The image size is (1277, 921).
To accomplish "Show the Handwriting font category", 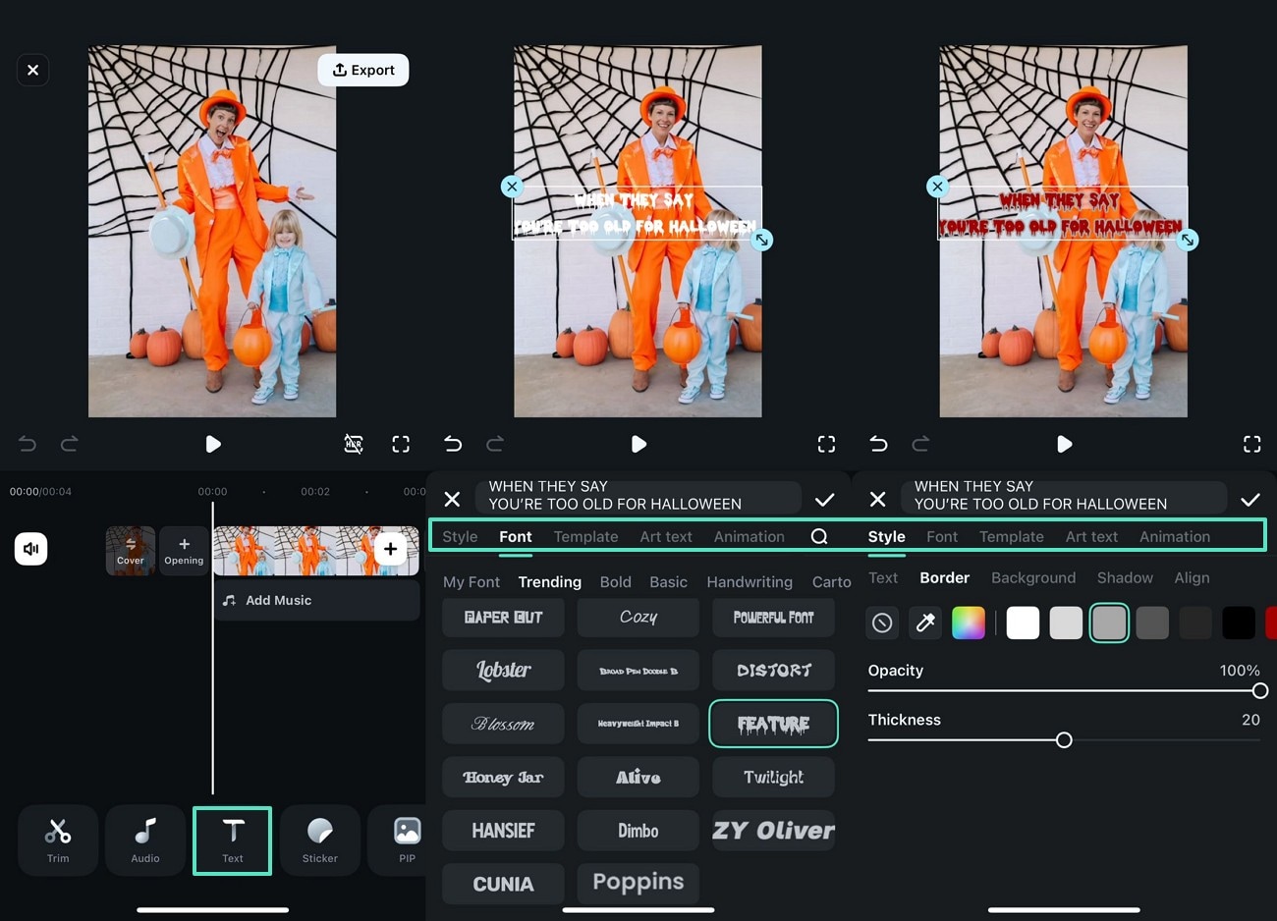I will pyautogui.click(x=750, y=581).
